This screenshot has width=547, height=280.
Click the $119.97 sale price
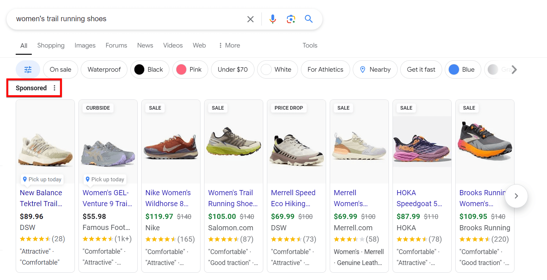tap(159, 216)
